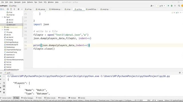Switch to the WASender.py editor tab
The image size is (183, 102).
click(x=55, y=9)
